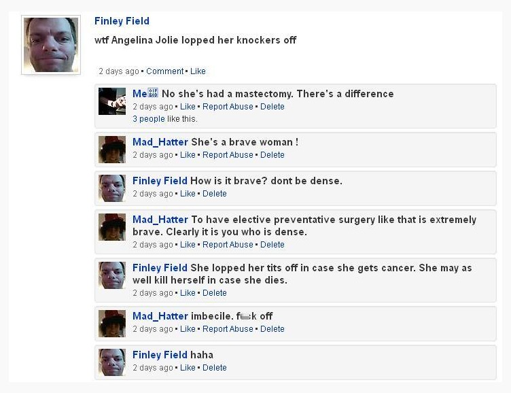Click the Me commenter avatar thumbnail
This screenshot has height=393, width=511.
point(112,101)
